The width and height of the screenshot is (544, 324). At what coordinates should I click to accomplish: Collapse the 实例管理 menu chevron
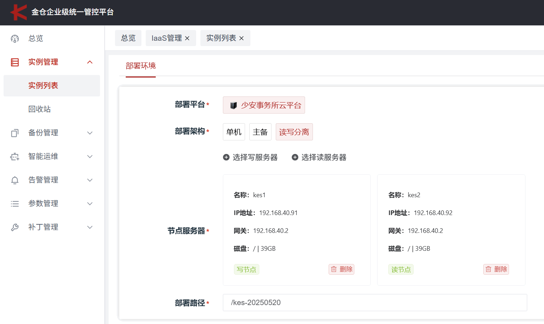click(x=90, y=62)
